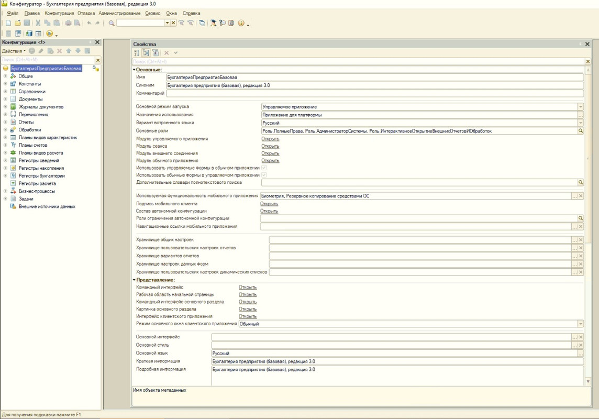This screenshot has width=599, height=419.
Task: Open the Режим основного окна dropdown arrow
Action: tap(580, 324)
